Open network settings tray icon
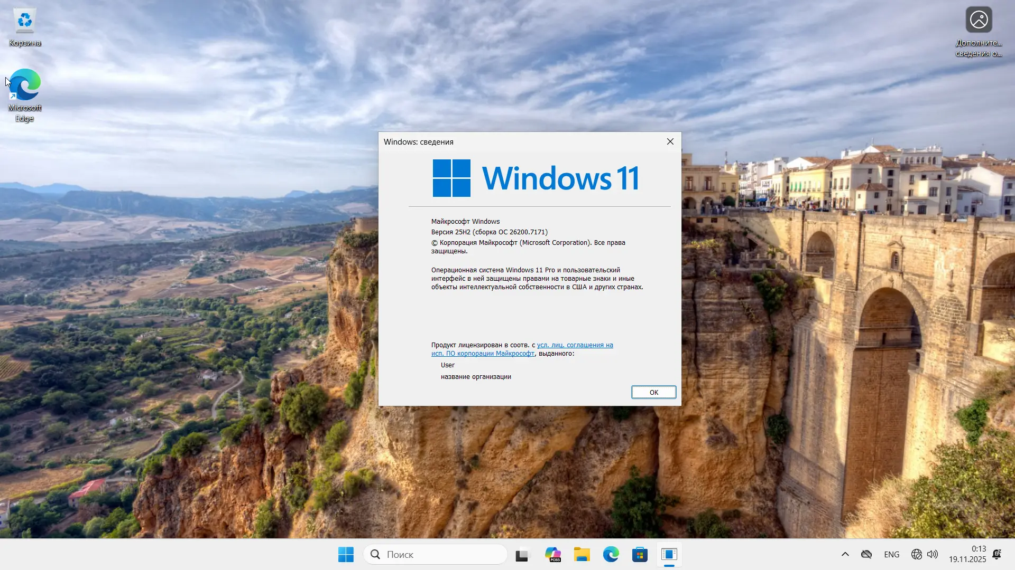Screen dimensions: 1015x570 click(916, 554)
